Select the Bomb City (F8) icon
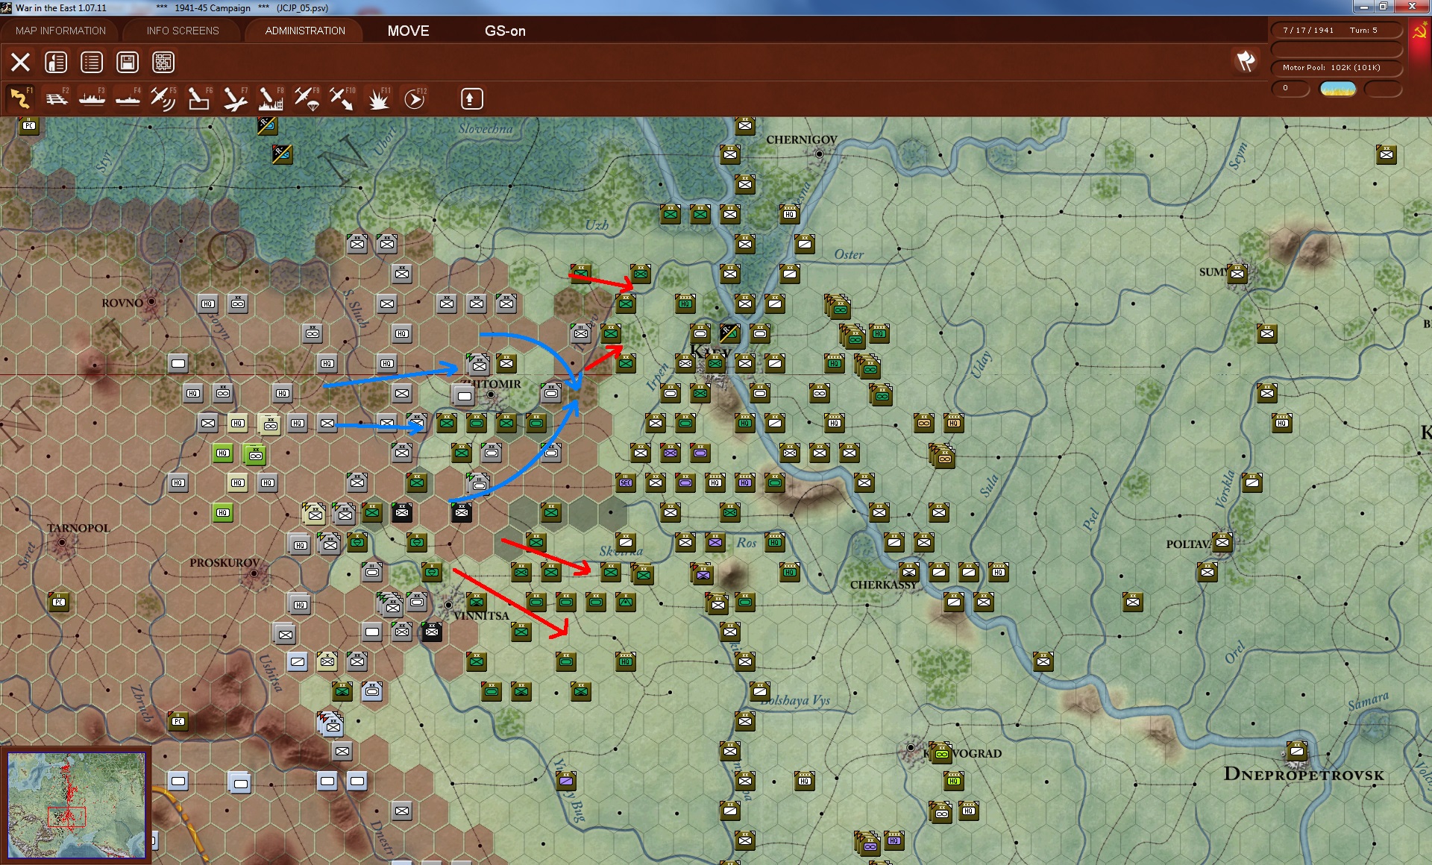 pyautogui.click(x=271, y=98)
